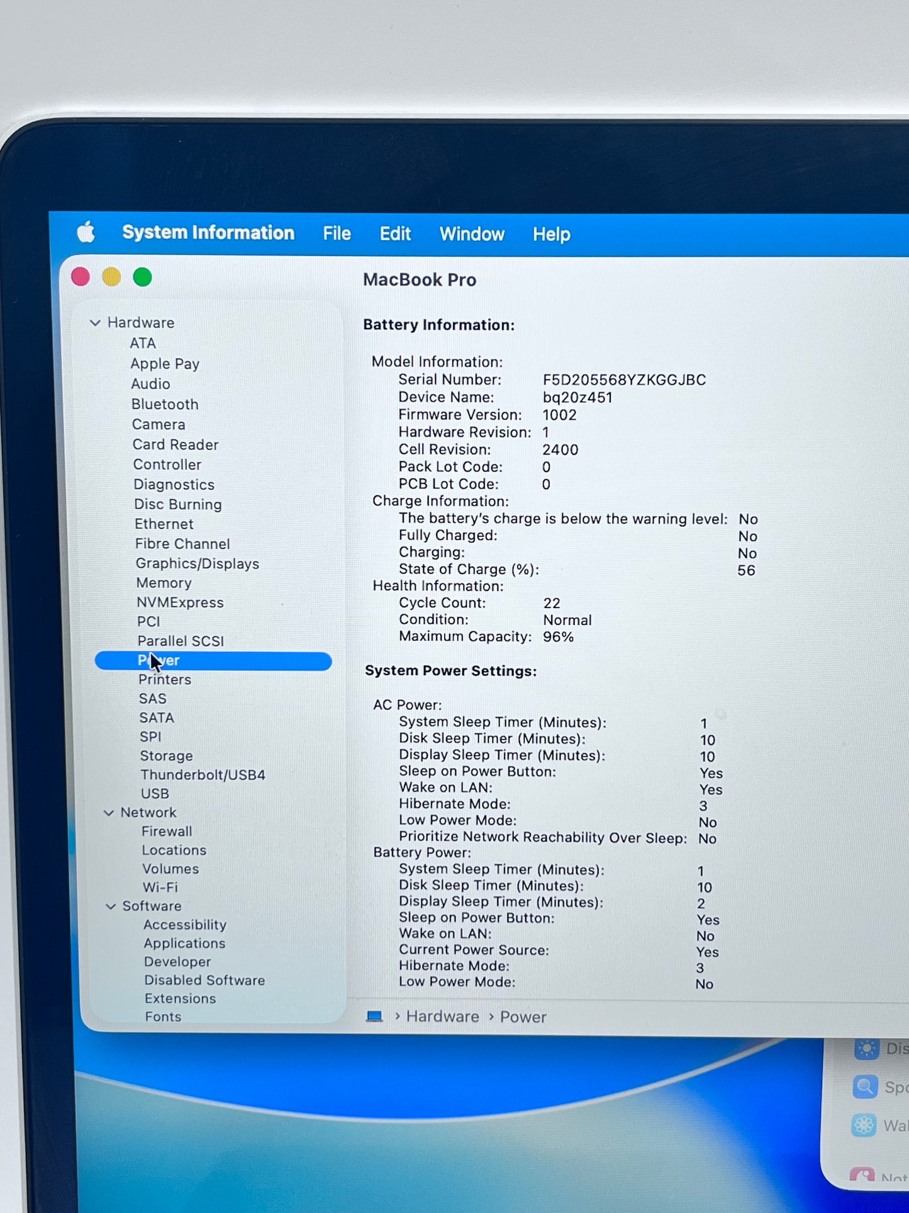Viewport: 909px width, 1213px height.
Task: Select Diagnostics in the sidebar
Action: 174,485
